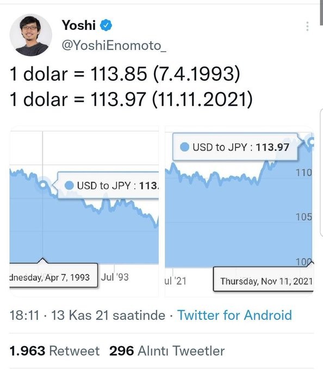Click the blue verified badge

pos(106,25)
